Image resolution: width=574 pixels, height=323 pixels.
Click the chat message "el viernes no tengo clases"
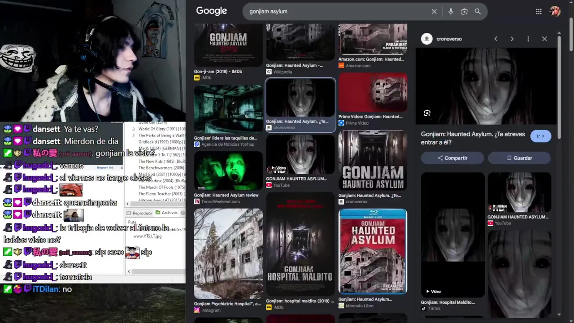[105, 178]
